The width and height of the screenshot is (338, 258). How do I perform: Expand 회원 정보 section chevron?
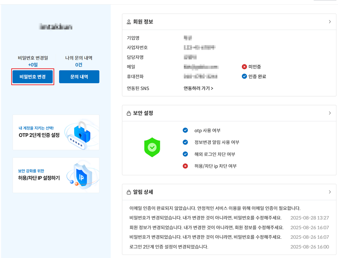(x=330, y=22)
